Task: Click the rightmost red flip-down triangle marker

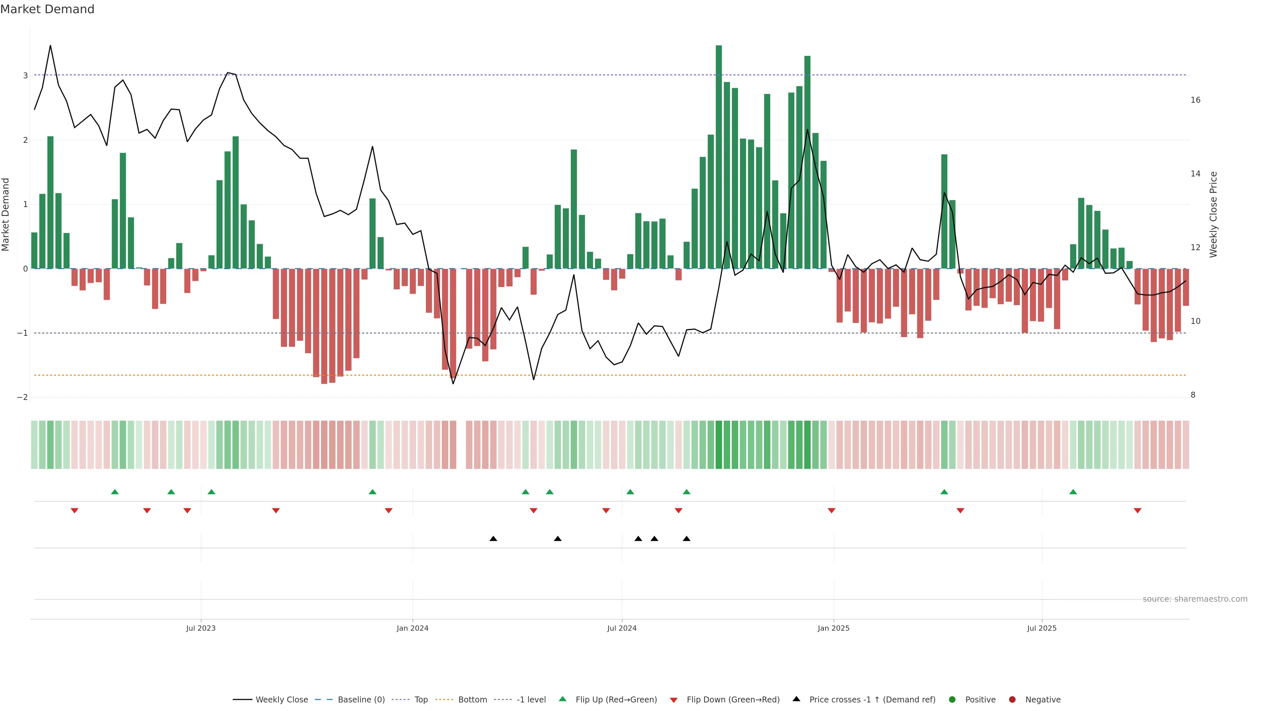Action: pos(1137,511)
